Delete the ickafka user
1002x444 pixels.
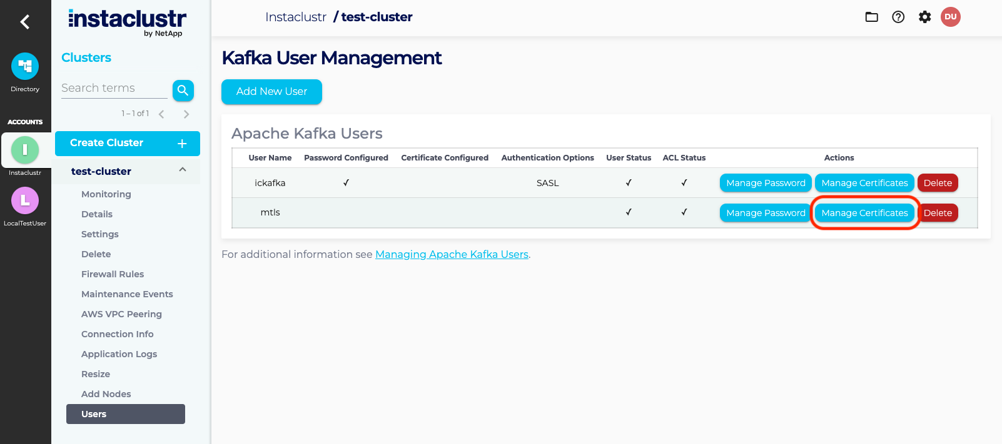pyautogui.click(x=938, y=183)
